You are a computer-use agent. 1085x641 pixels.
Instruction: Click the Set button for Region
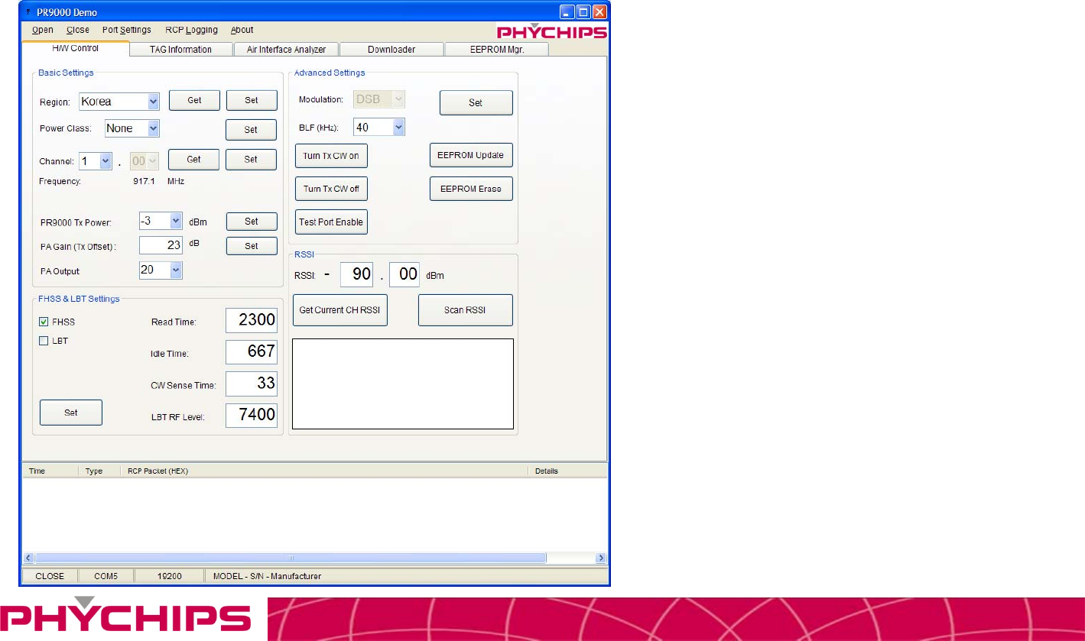[x=251, y=100]
